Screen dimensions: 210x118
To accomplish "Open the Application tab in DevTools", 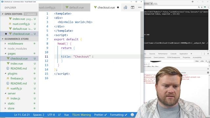I will point(184,54).
